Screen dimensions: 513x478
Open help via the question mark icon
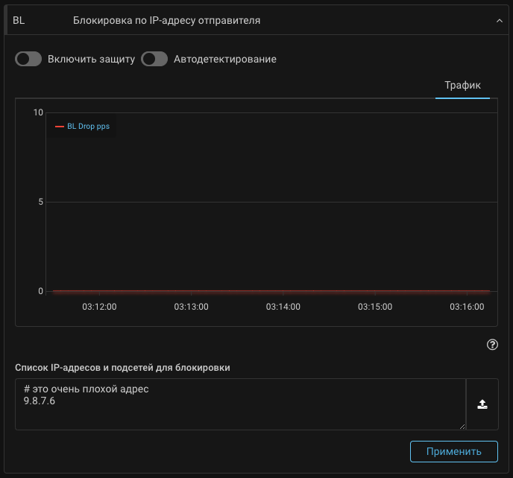492,344
